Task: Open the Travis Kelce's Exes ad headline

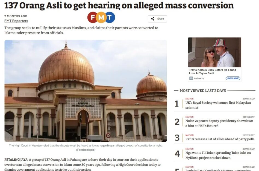Action: [213, 72]
